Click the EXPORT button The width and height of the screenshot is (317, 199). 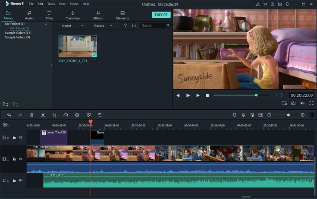point(161,15)
